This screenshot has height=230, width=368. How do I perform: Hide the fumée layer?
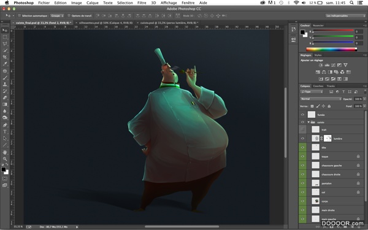coord(302,115)
